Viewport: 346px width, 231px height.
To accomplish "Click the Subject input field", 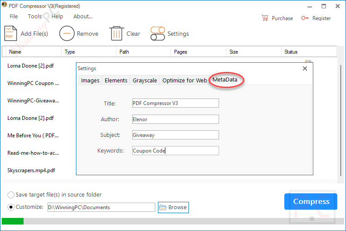I will coord(175,135).
